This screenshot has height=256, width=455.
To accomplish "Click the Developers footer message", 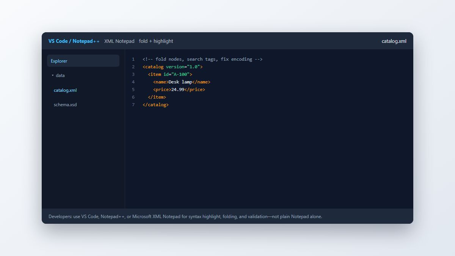I will pyautogui.click(x=185, y=217).
